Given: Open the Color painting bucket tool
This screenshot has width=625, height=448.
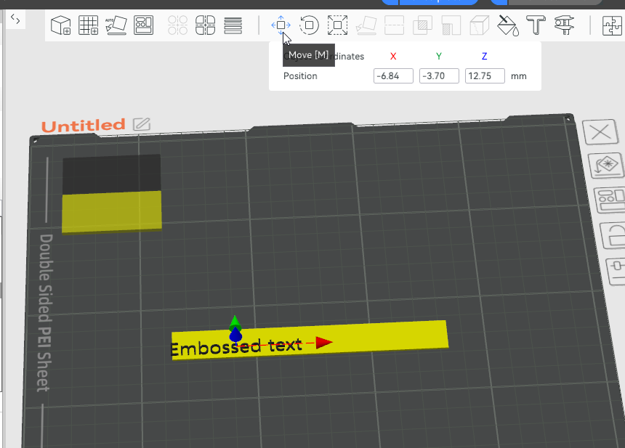Looking at the screenshot, I should 508,25.
